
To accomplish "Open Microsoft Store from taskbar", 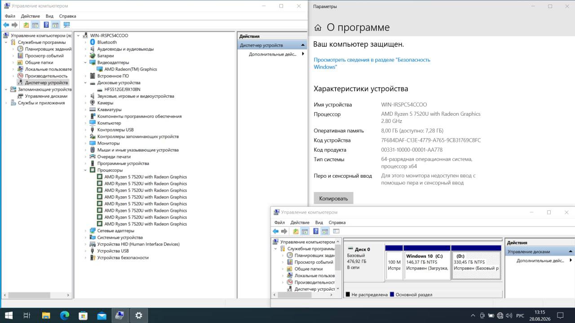I will click(83, 315).
